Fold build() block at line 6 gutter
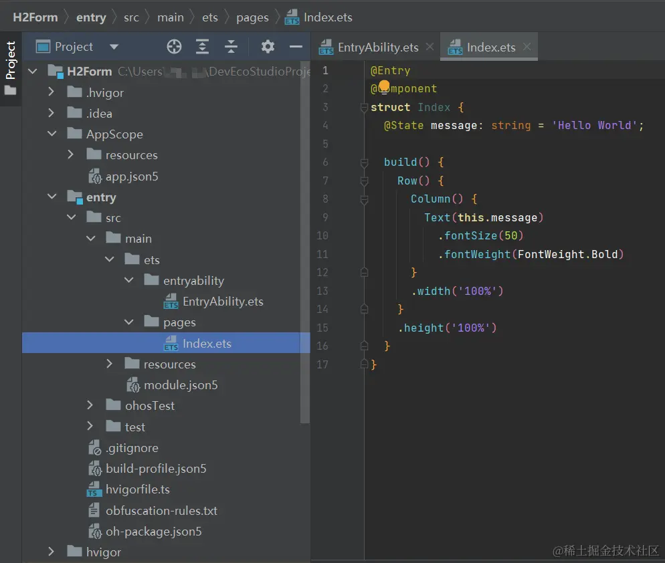Viewport: 665px width, 563px height. (x=364, y=162)
